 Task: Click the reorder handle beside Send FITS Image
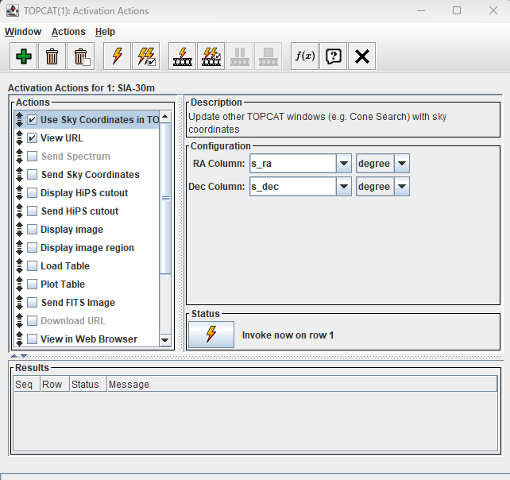[20, 302]
